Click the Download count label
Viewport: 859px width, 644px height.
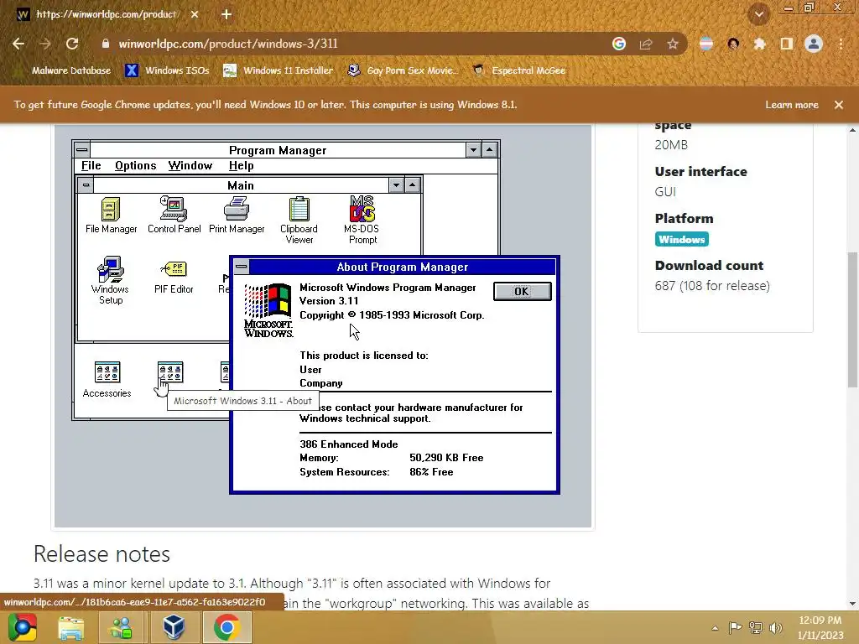click(x=709, y=266)
